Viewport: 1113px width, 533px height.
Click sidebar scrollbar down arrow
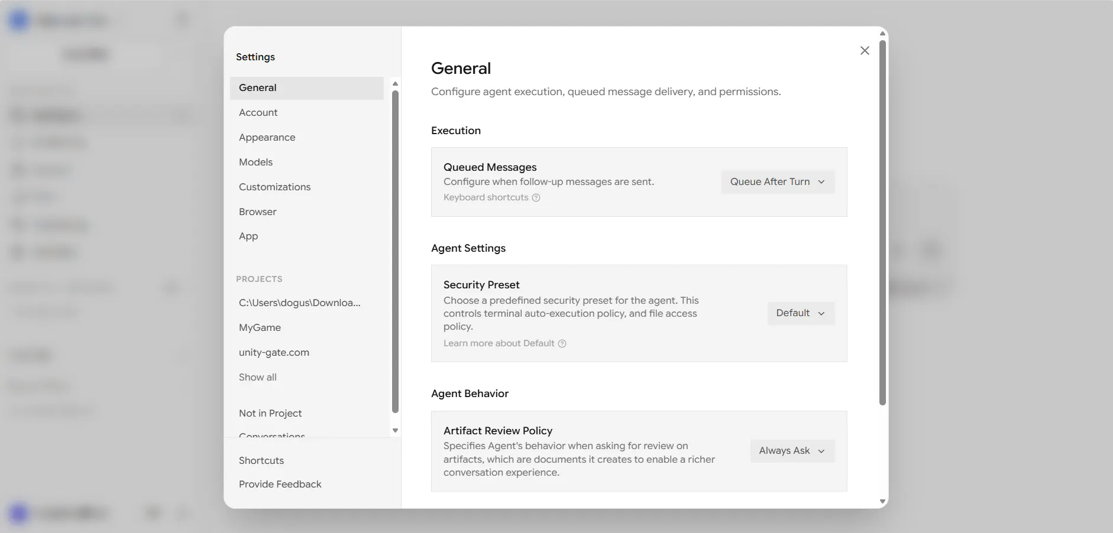tap(395, 431)
